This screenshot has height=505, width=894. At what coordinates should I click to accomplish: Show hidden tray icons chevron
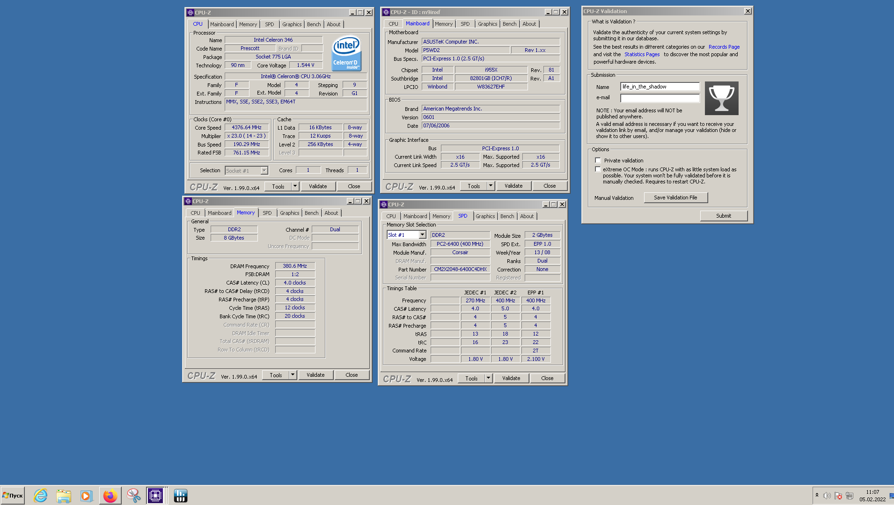click(x=817, y=495)
